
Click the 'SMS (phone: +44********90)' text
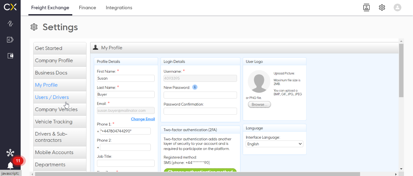(x=187, y=163)
